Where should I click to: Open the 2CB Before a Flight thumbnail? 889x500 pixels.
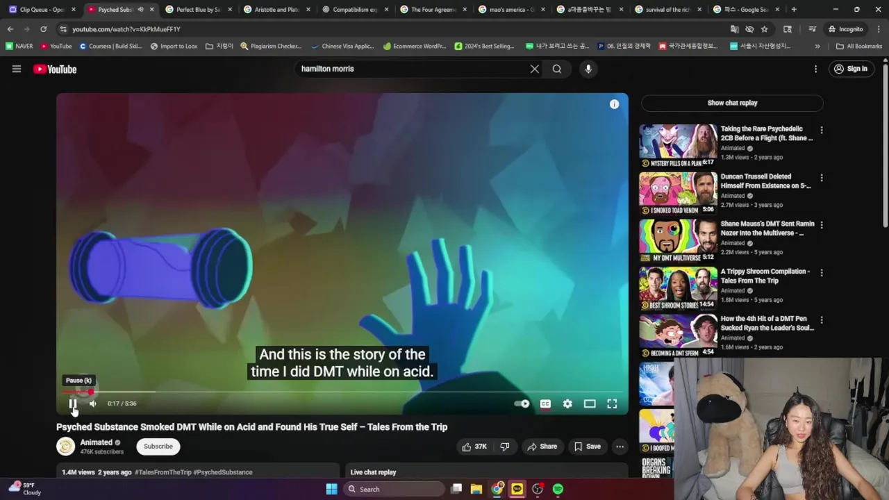(x=678, y=146)
